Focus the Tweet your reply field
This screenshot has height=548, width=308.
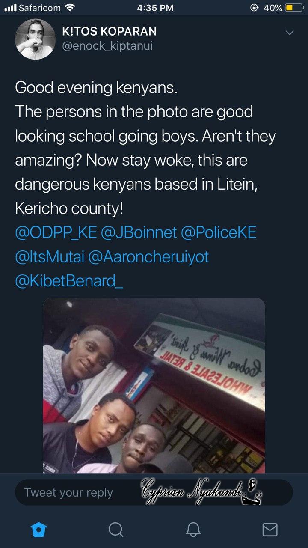[x=154, y=492]
